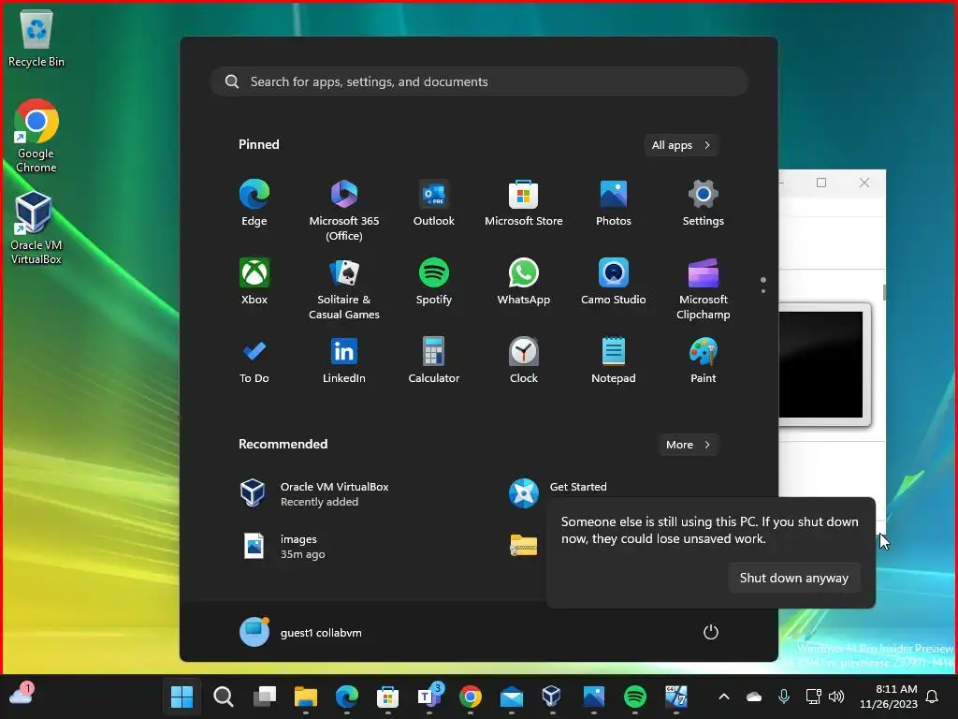Screen dimensions: 958x719
Task: Open the LinkedIn pinned app
Action: 344,360
